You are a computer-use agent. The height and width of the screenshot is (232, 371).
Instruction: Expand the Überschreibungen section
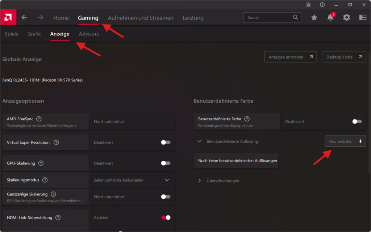(x=199, y=181)
